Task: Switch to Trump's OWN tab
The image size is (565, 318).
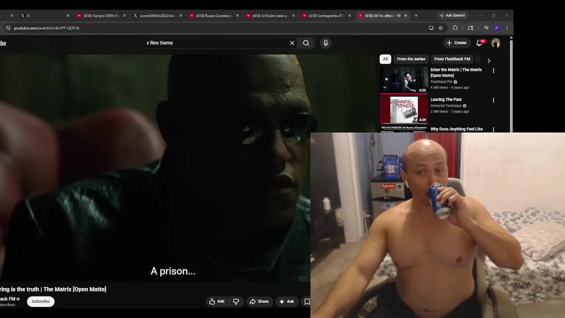Action: (x=101, y=15)
